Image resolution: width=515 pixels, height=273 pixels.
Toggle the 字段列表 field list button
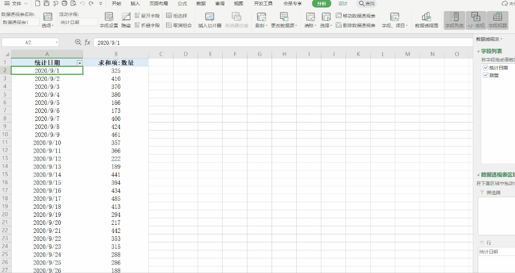click(454, 20)
